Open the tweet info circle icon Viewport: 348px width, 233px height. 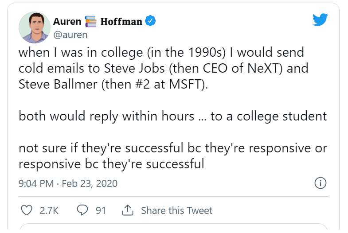[320, 183]
